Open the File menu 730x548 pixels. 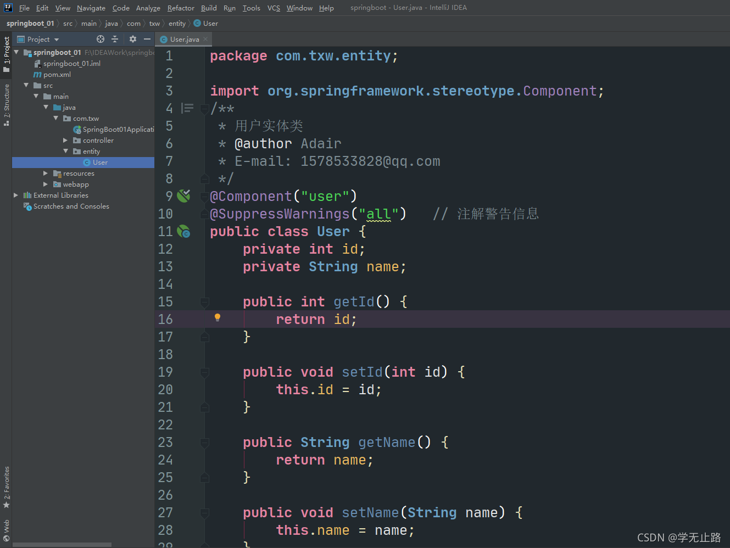pyautogui.click(x=24, y=8)
